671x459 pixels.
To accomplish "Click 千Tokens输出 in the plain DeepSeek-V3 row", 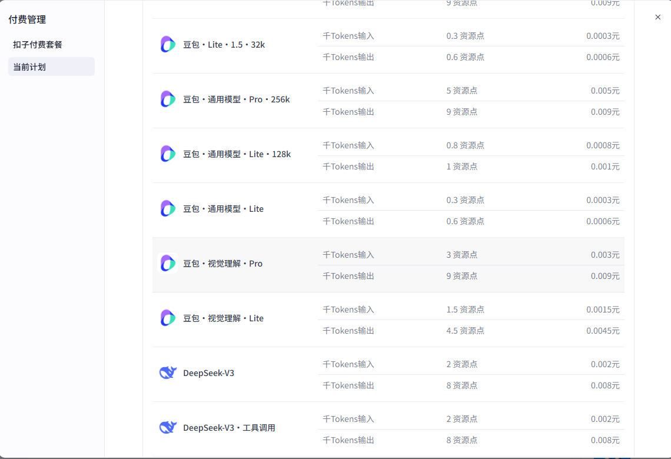I will pos(348,386).
